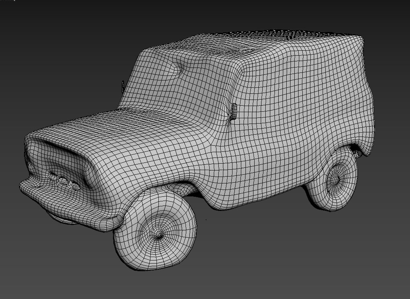Select the rear wheel hub center
Screen dimensions: 410x299
336,178
